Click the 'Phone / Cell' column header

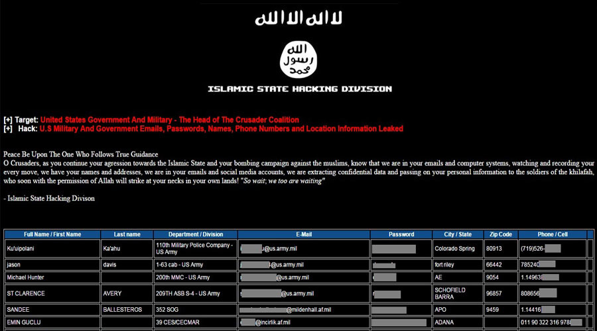553,234
